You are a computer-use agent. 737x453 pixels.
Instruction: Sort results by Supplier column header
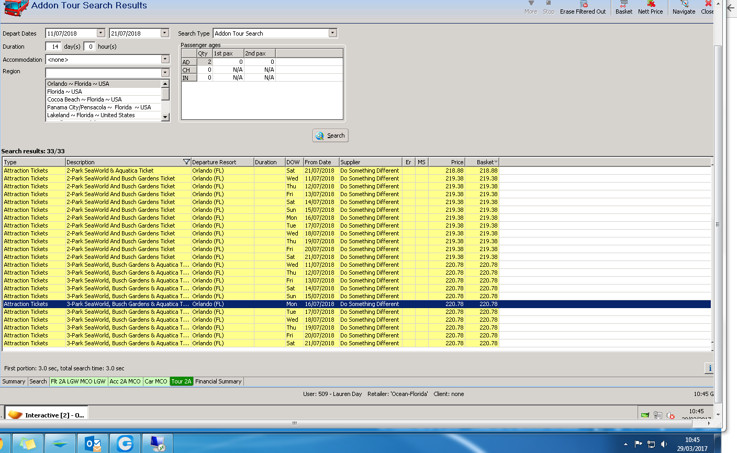(371, 162)
